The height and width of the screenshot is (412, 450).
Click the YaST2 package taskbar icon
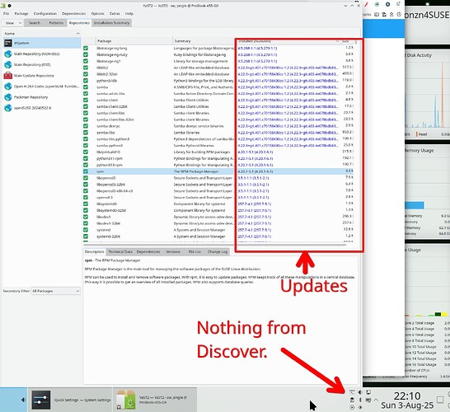pyautogui.click(x=126, y=400)
